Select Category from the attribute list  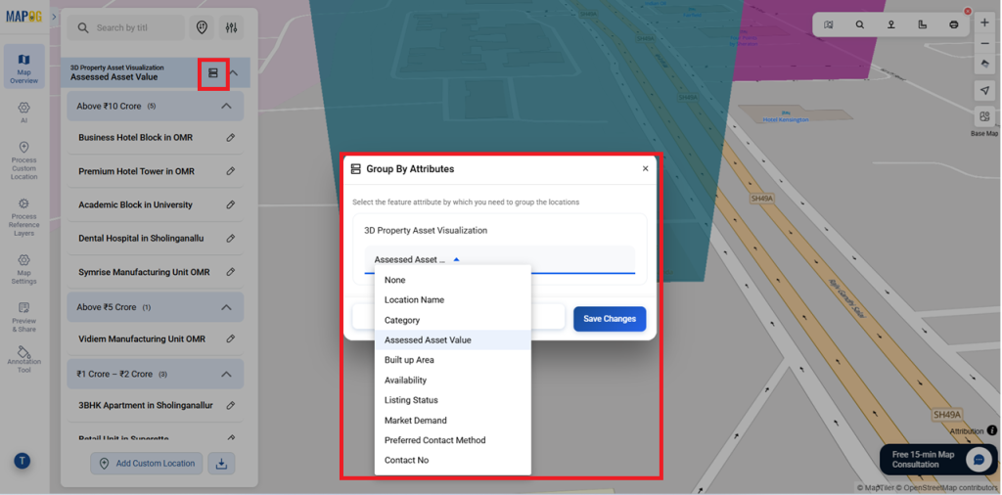[x=452, y=320]
